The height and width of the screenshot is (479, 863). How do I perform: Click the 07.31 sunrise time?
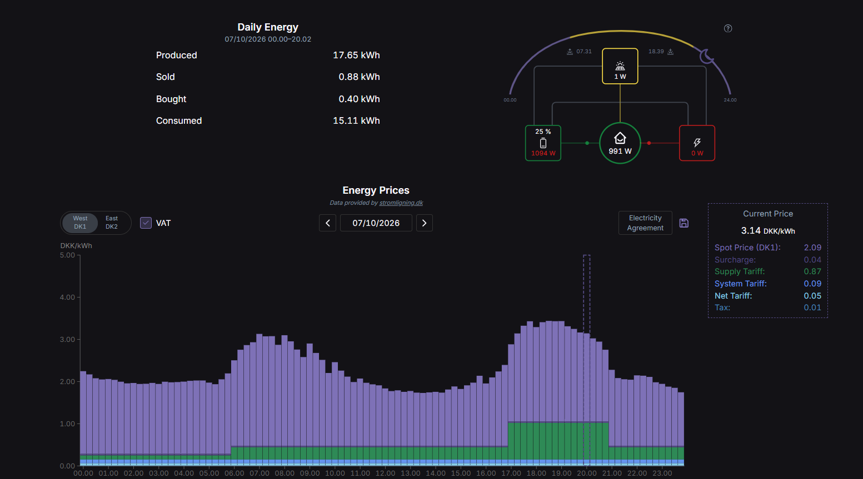point(584,52)
